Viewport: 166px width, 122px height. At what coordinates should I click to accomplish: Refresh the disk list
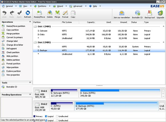point(28,14)
